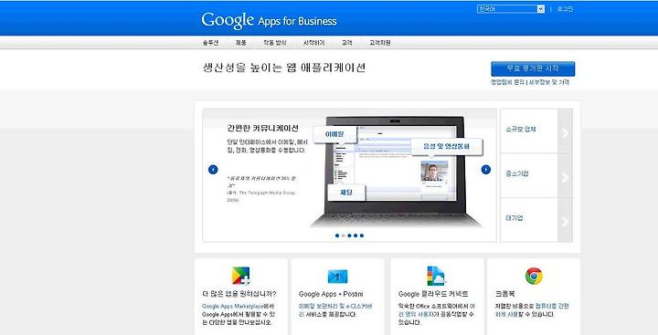Click the Postini envelope lock icon
Image resolution: width=658 pixels, height=335 pixels.
click(x=337, y=277)
